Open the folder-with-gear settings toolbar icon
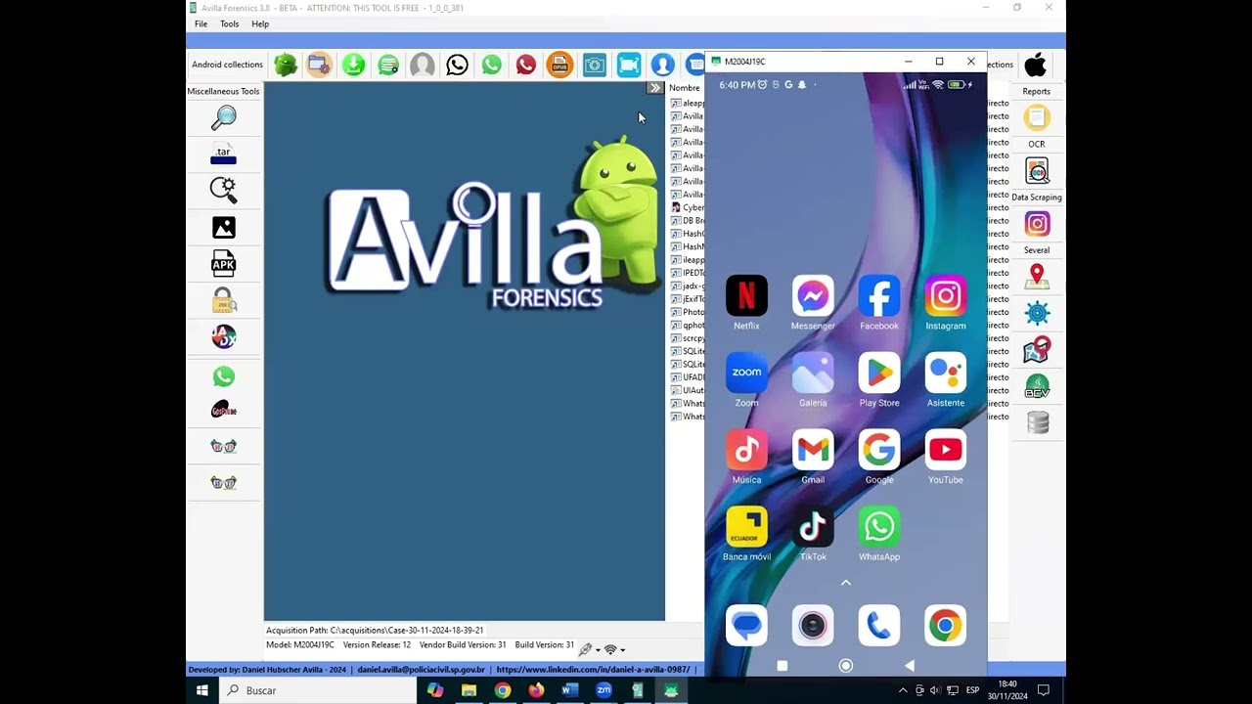 (x=320, y=65)
